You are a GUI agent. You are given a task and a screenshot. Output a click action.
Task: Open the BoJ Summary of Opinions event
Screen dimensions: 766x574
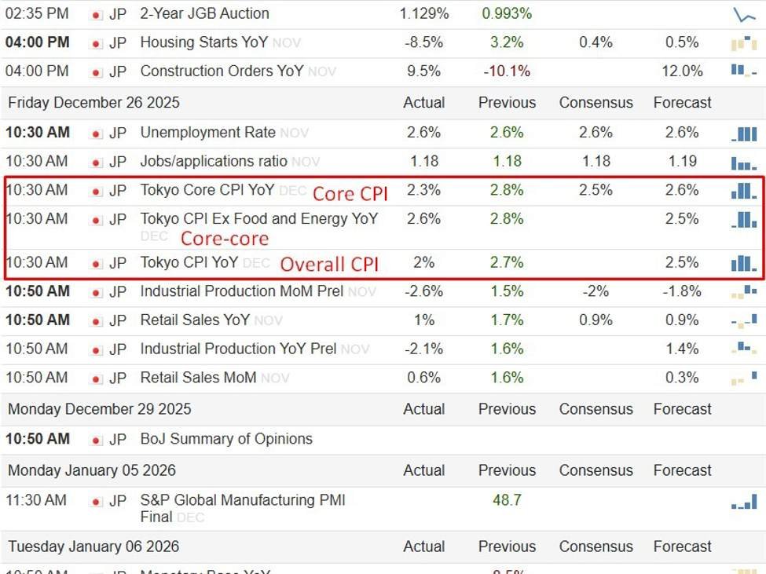pos(226,439)
